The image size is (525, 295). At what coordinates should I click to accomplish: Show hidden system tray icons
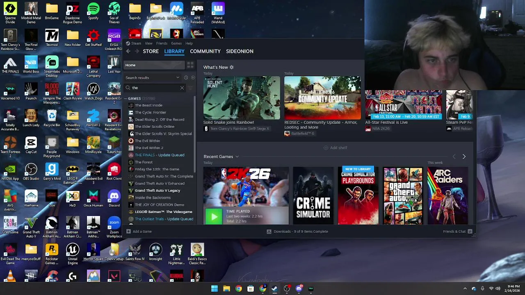pos(465,289)
